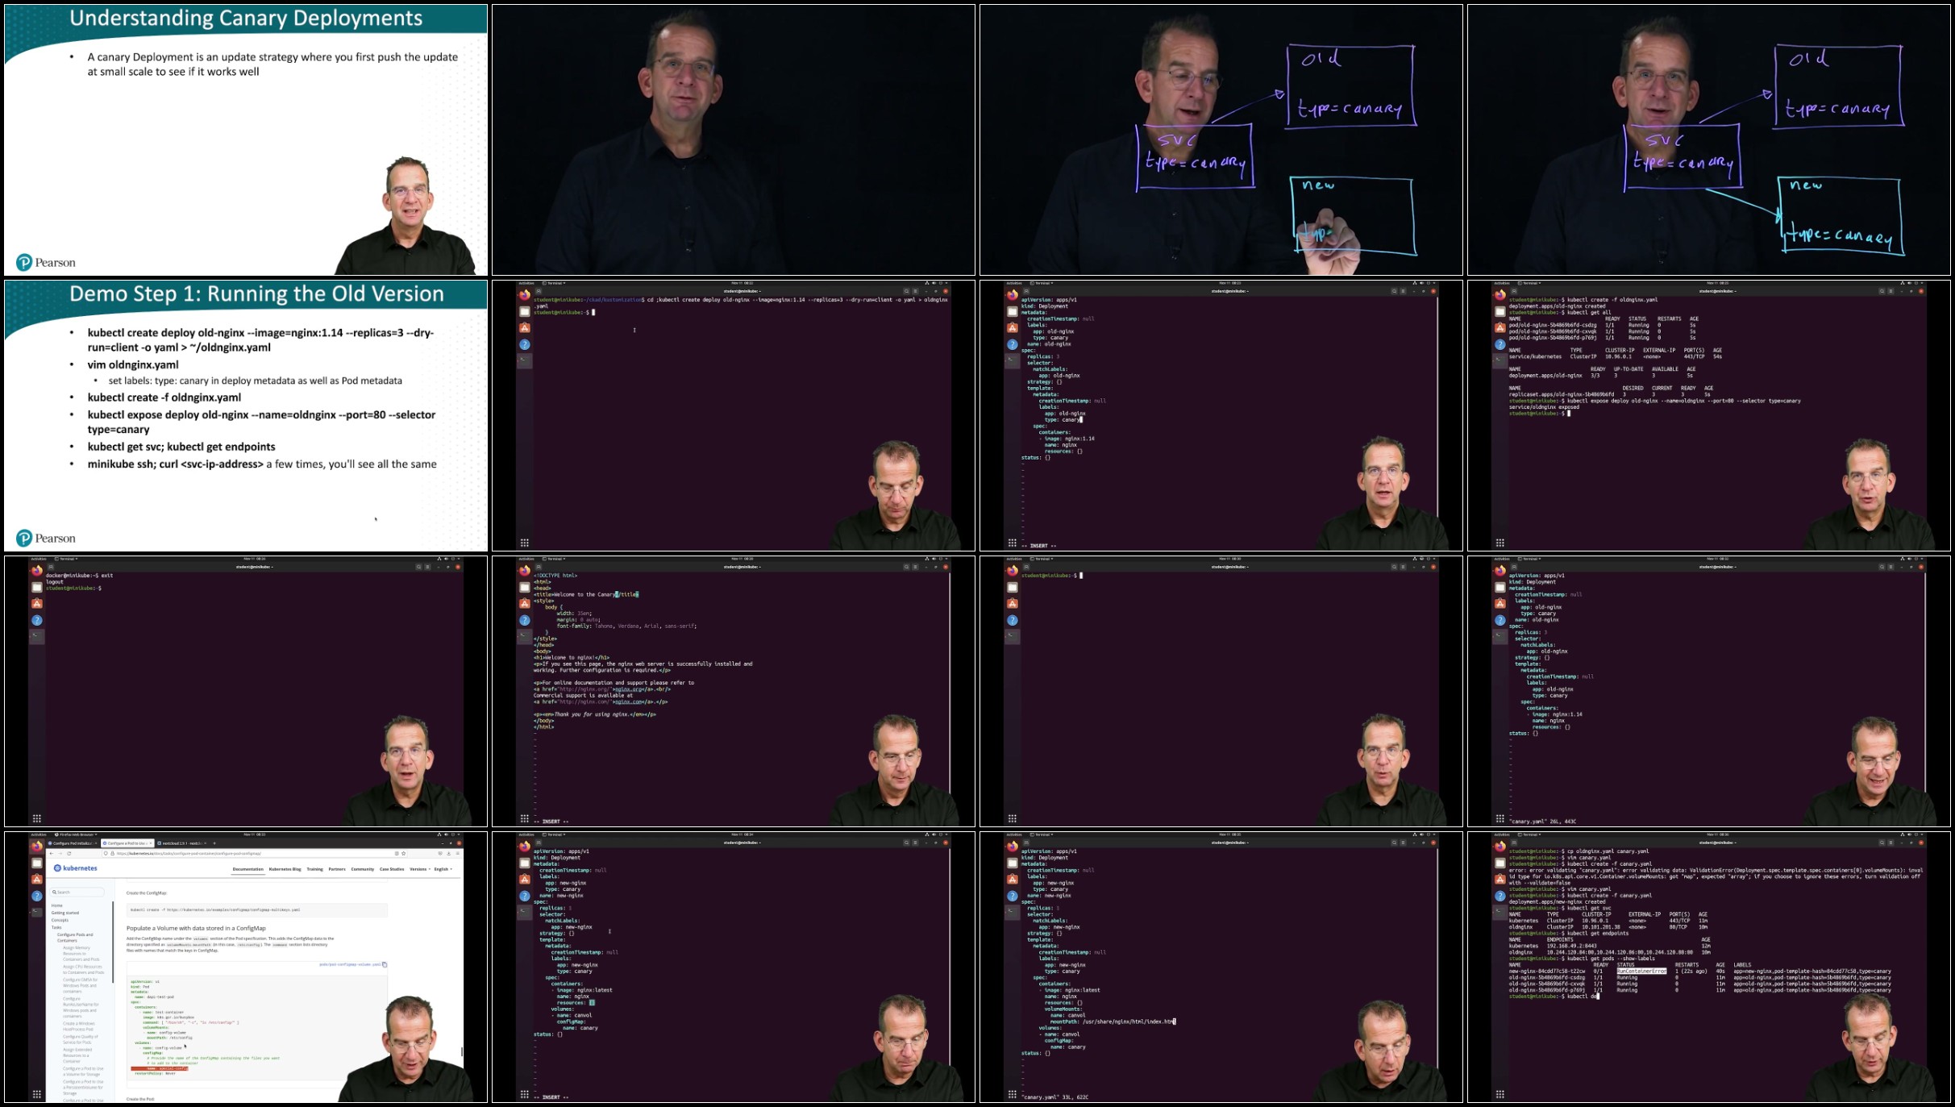Switch to the nextcloud 2.9.1 browser tab
This screenshot has width=1955, height=1107.
[x=182, y=843]
